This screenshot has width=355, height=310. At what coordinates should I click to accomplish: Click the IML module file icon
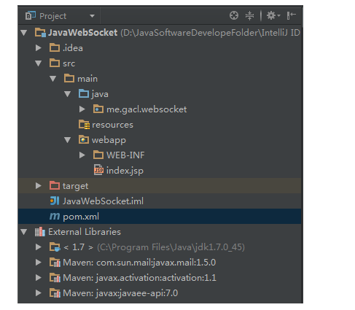click(x=55, y=201)
